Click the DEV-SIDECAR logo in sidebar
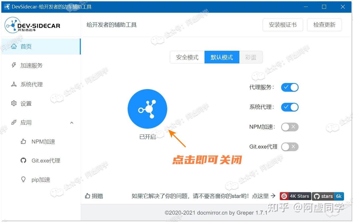The image size is (353, 222). coord(33,25)
